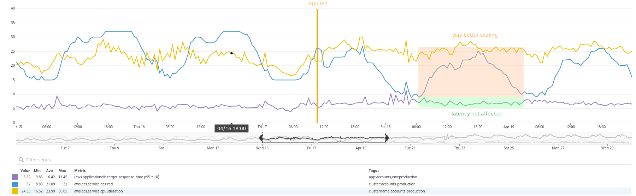Click the target_response_time.p95 metric name
Screen dimensions: 636x196
[117, 177]
